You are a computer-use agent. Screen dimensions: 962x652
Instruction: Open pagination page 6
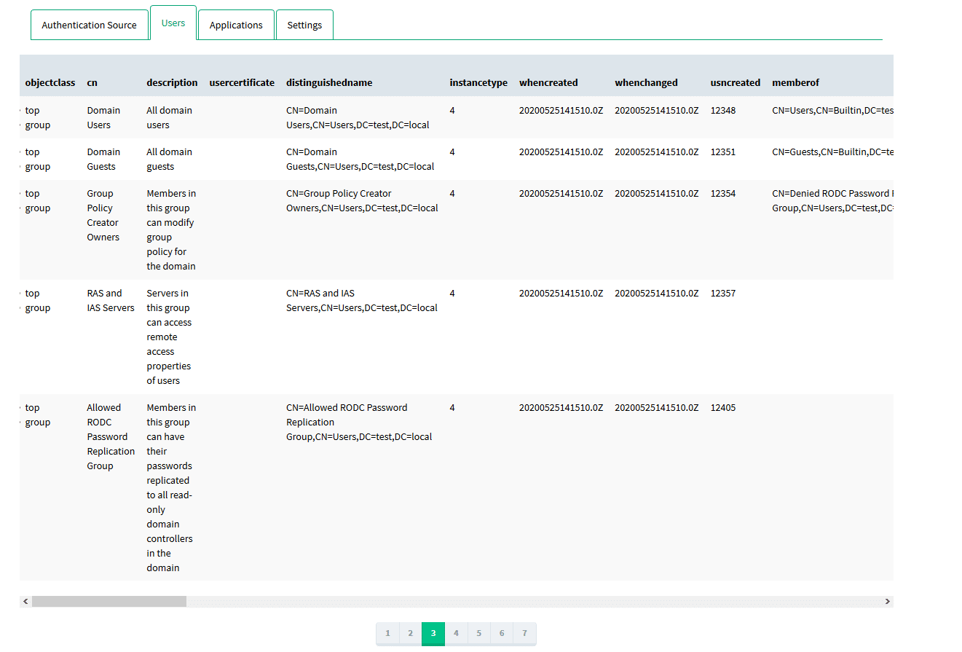click(x=502, y=633)
